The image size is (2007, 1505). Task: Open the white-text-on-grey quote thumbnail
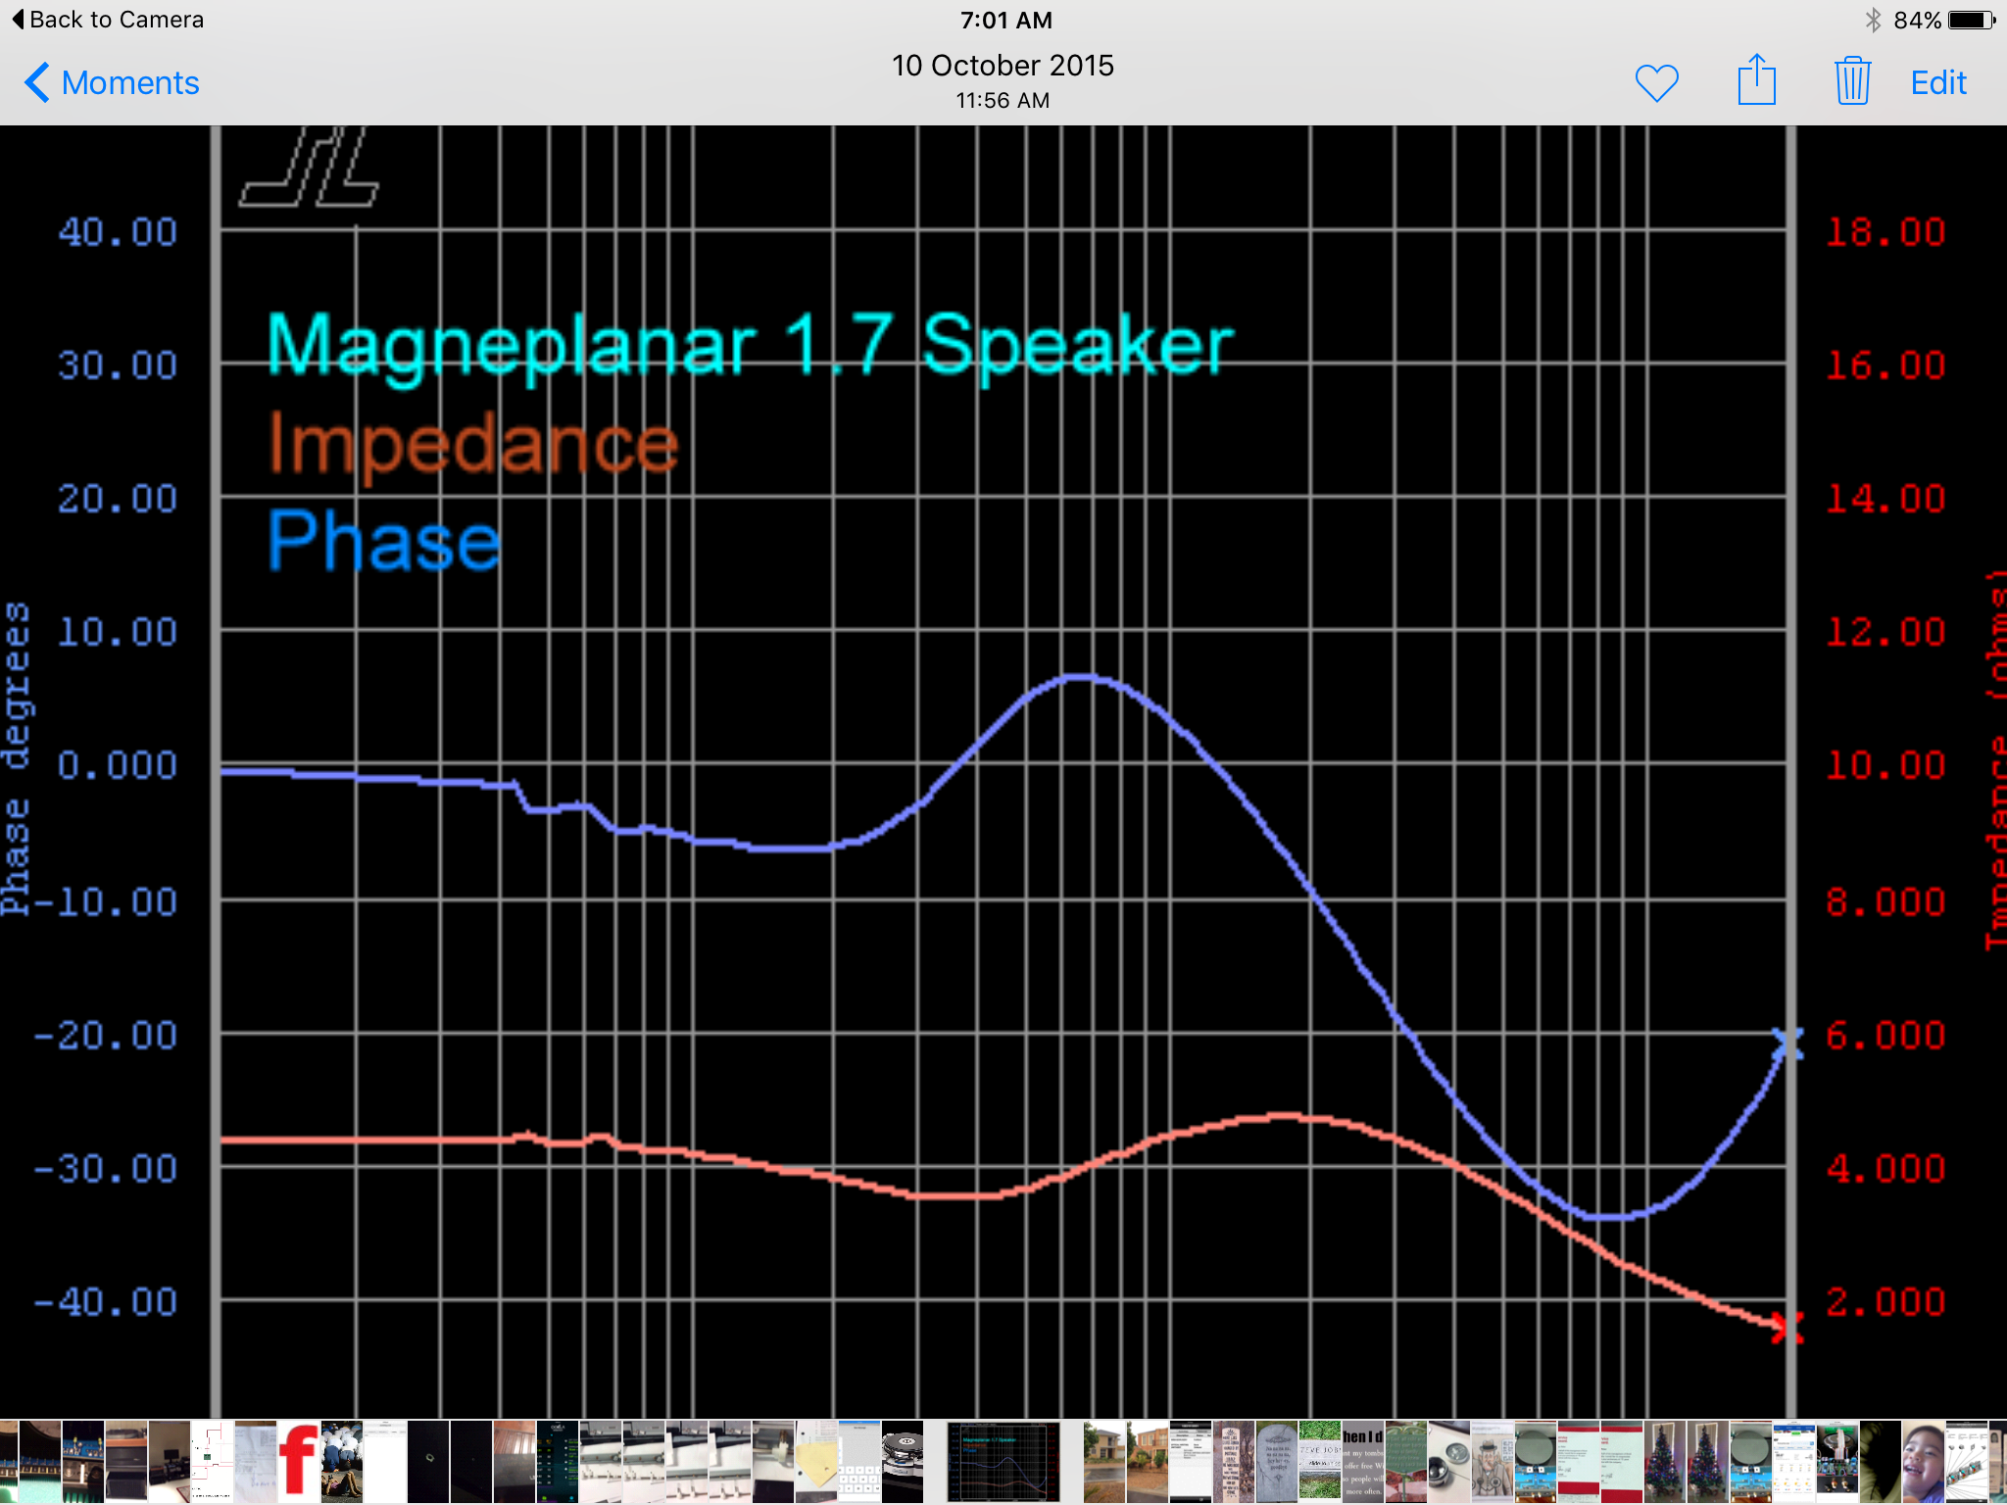pyautogui.click(x=1363, y=1462)
